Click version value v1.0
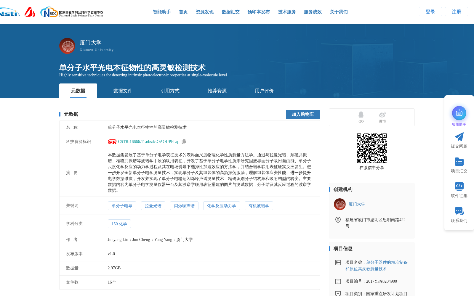Image resolution: width=474 pixels, height=296 pixels. point(111,254)
